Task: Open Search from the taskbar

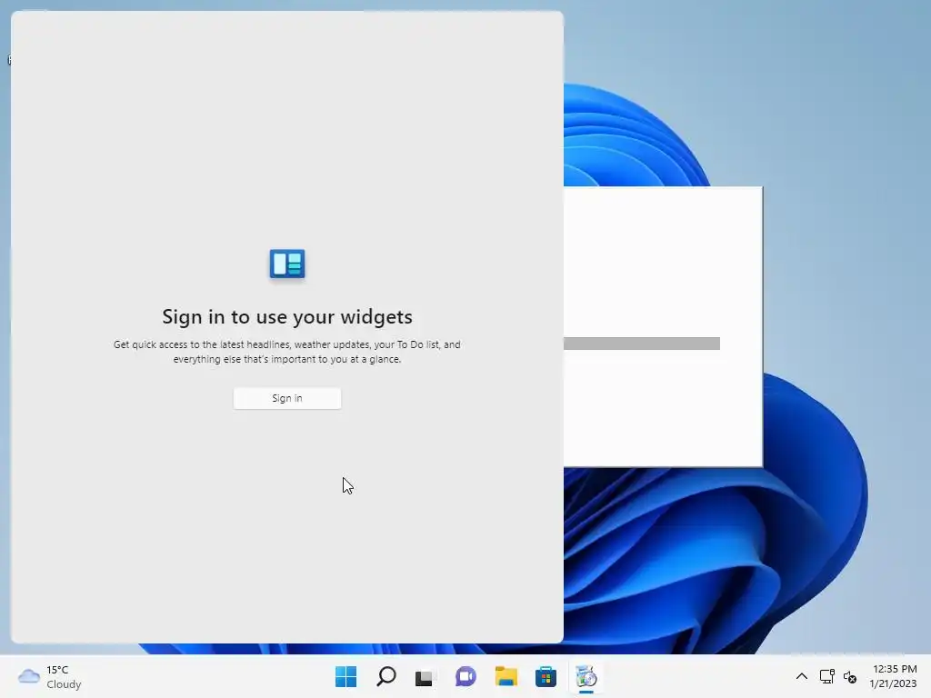Action: tap(385, 676)
